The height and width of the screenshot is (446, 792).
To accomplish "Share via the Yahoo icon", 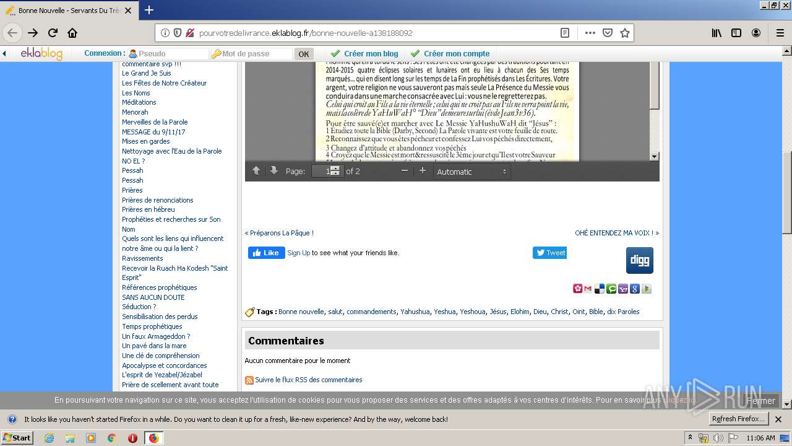I will pos(623,289).
